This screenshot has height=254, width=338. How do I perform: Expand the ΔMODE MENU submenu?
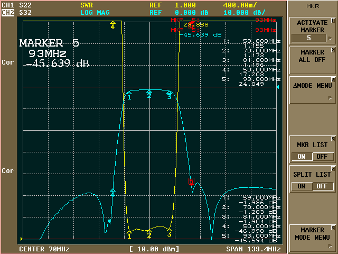[312, 89]
